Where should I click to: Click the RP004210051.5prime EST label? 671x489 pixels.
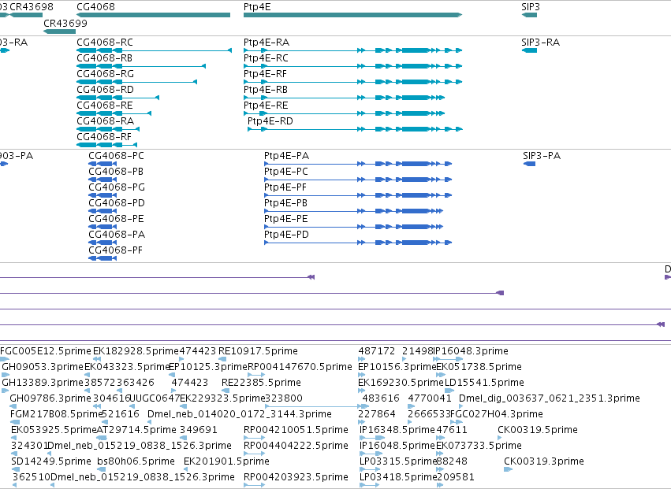(296, 430)
